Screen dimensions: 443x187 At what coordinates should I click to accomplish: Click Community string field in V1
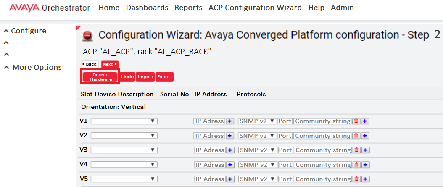click(x=323, y=121)
